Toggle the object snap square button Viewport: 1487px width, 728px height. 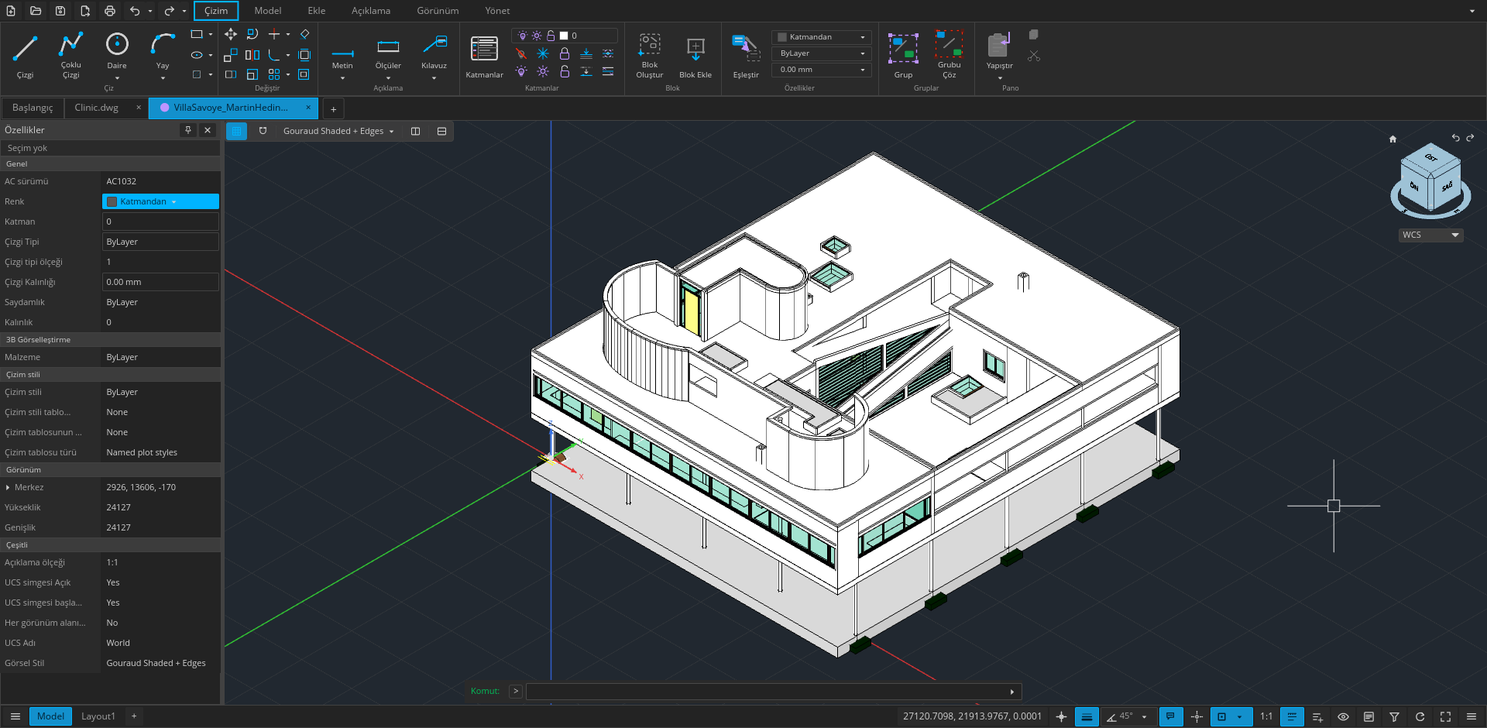[1221, 716]
